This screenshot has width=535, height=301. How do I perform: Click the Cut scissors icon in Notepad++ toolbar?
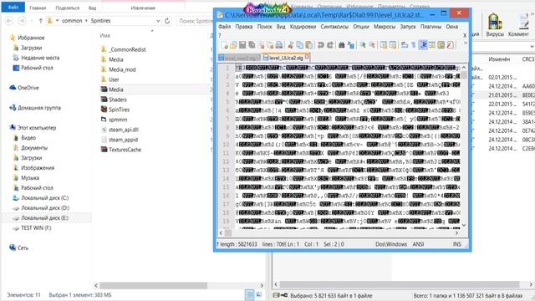tap(291, 45)
